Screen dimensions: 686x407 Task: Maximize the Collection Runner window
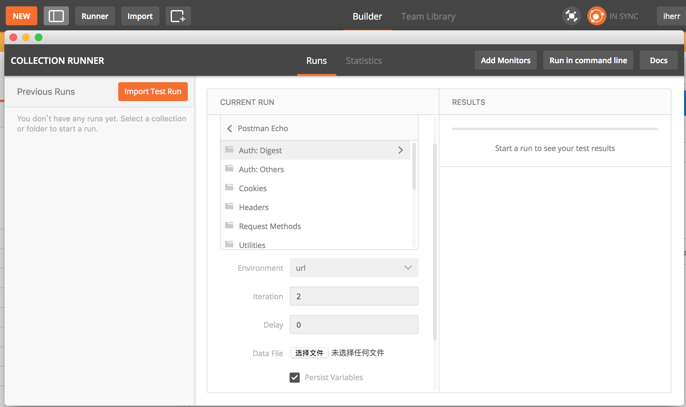39,37
